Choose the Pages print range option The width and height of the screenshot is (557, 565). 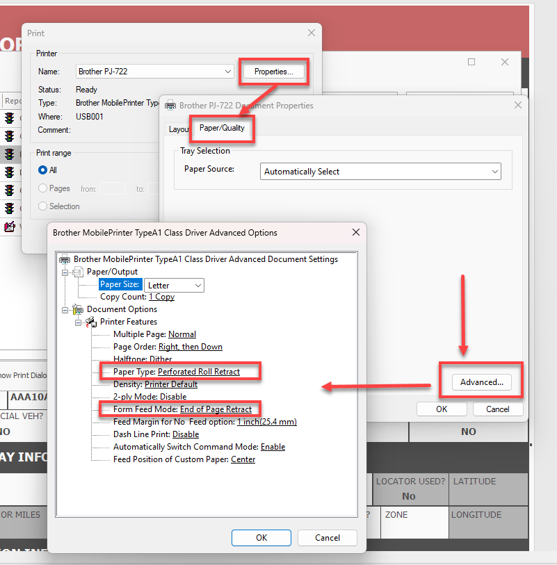43,188
